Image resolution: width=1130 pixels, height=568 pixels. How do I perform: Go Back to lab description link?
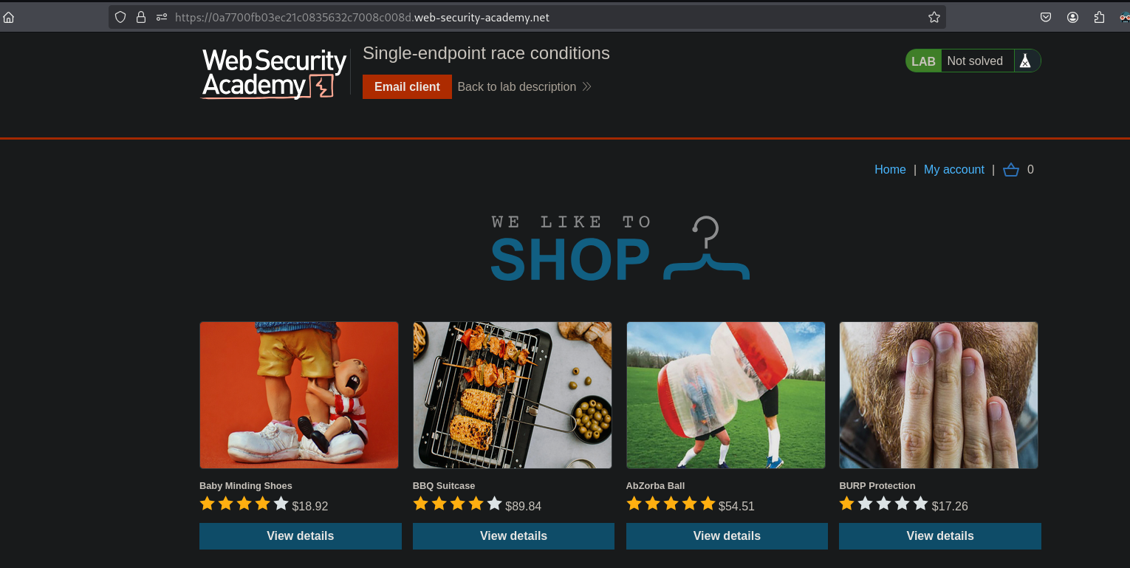pyautogui.click(x=524, y=86)
